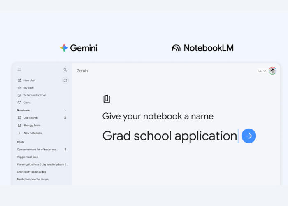Open the Veggie meal prep chat

coord(28,157)
